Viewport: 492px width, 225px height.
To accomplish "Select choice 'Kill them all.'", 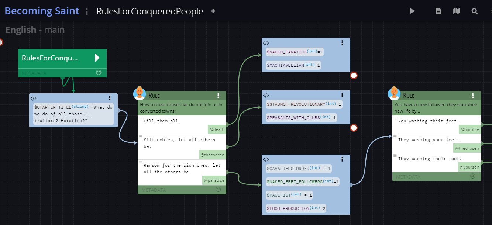I will coord(162,121).
